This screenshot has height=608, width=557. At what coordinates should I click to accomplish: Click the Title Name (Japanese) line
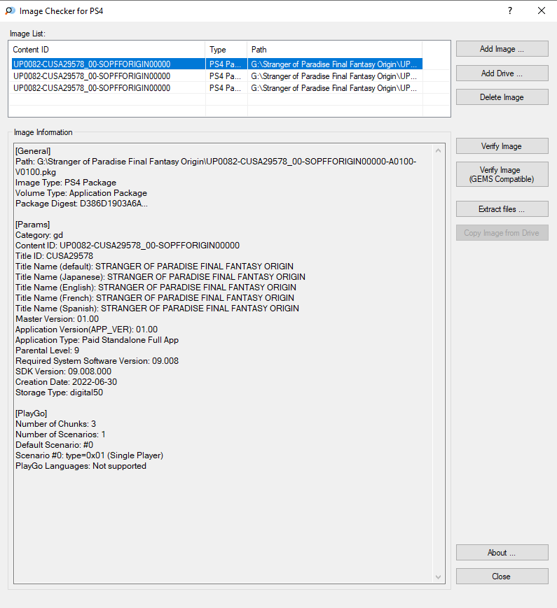coord(160,276)
